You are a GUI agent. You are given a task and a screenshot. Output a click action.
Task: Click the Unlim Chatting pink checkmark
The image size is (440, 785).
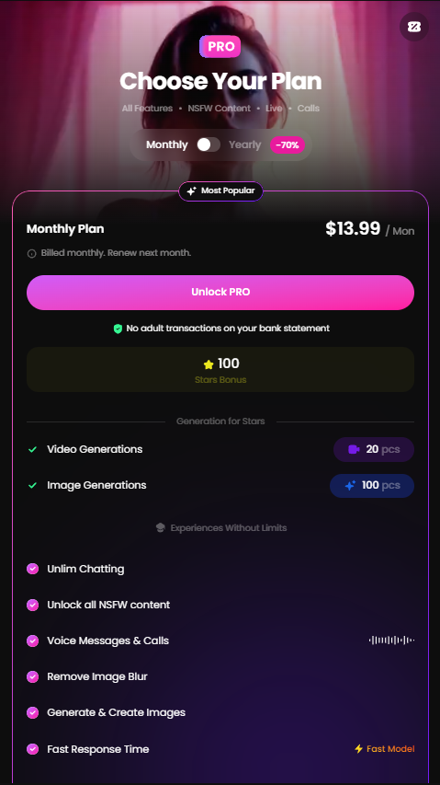[32, 569]
